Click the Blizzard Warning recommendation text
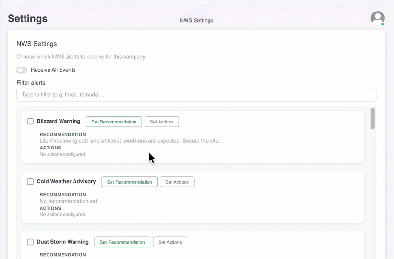Screen dimensions: 394x259 pyautogui.click(x=130, y=141)
